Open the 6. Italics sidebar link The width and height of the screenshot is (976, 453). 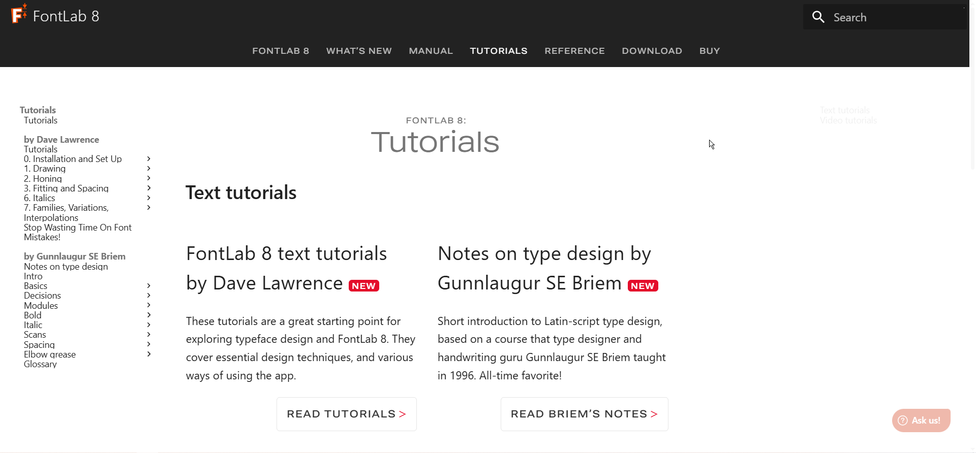pyautogui.click(x=39, y=198)
